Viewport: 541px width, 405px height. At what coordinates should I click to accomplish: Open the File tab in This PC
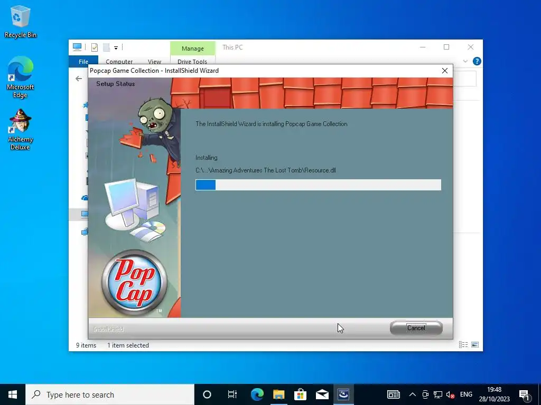(83, 61)
